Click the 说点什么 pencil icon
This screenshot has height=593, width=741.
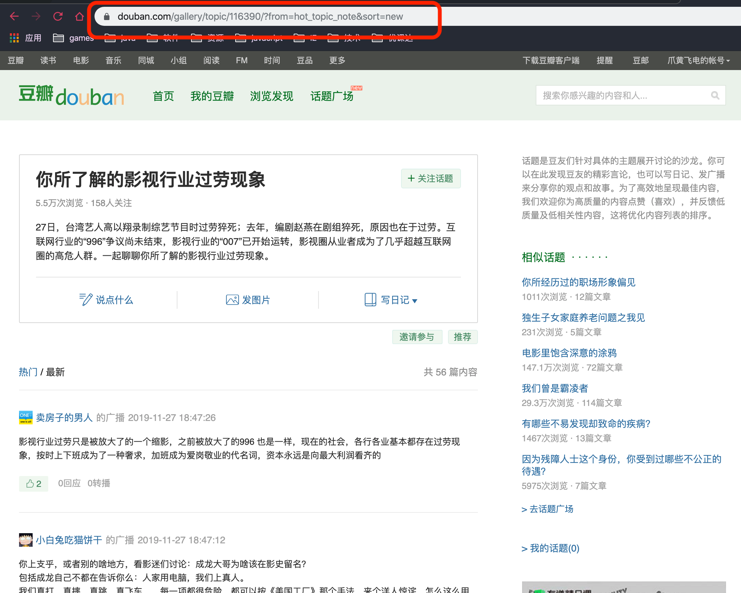85,300
